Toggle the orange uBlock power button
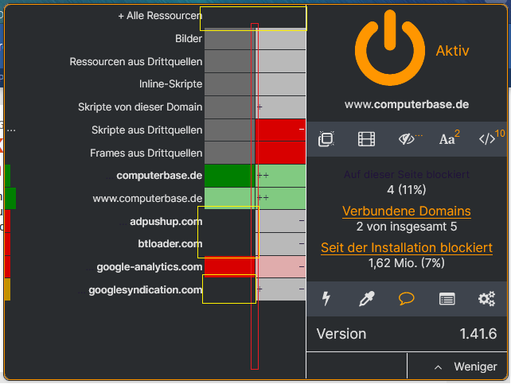Viewport: 511px width, 384px height. pos(390,48)
